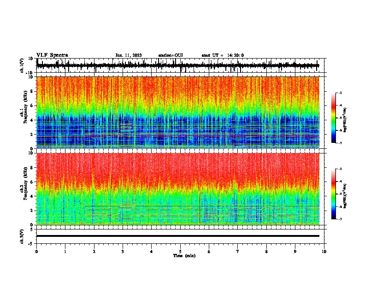
Task: Click the ch.1 frequency axis "2" tick label
Action: pyautogui.click(x=32, y=135)
